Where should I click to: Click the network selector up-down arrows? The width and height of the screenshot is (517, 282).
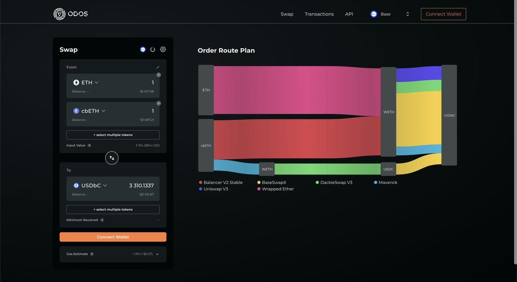click(407, 14)
